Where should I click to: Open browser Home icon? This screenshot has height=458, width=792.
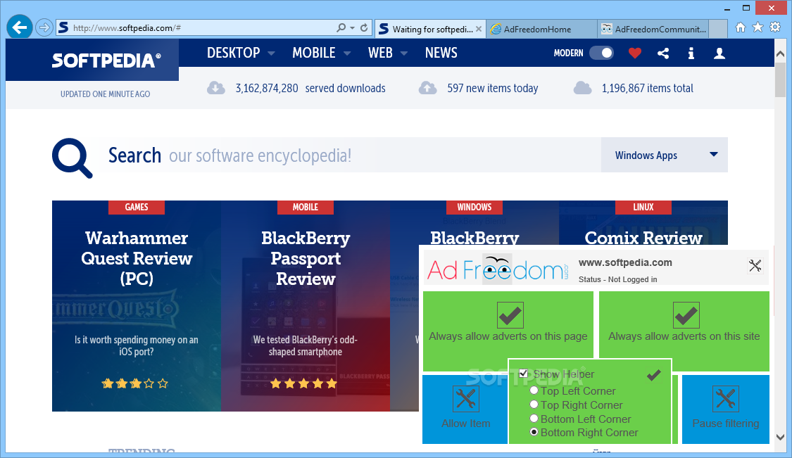click(x=740, y=27)
